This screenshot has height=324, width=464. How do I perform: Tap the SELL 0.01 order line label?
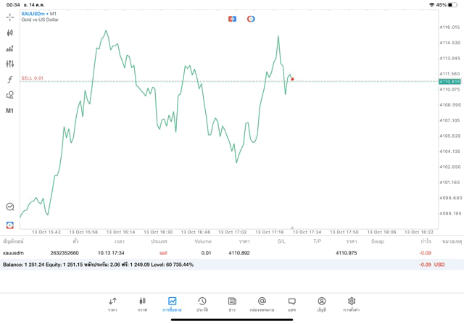33,78
